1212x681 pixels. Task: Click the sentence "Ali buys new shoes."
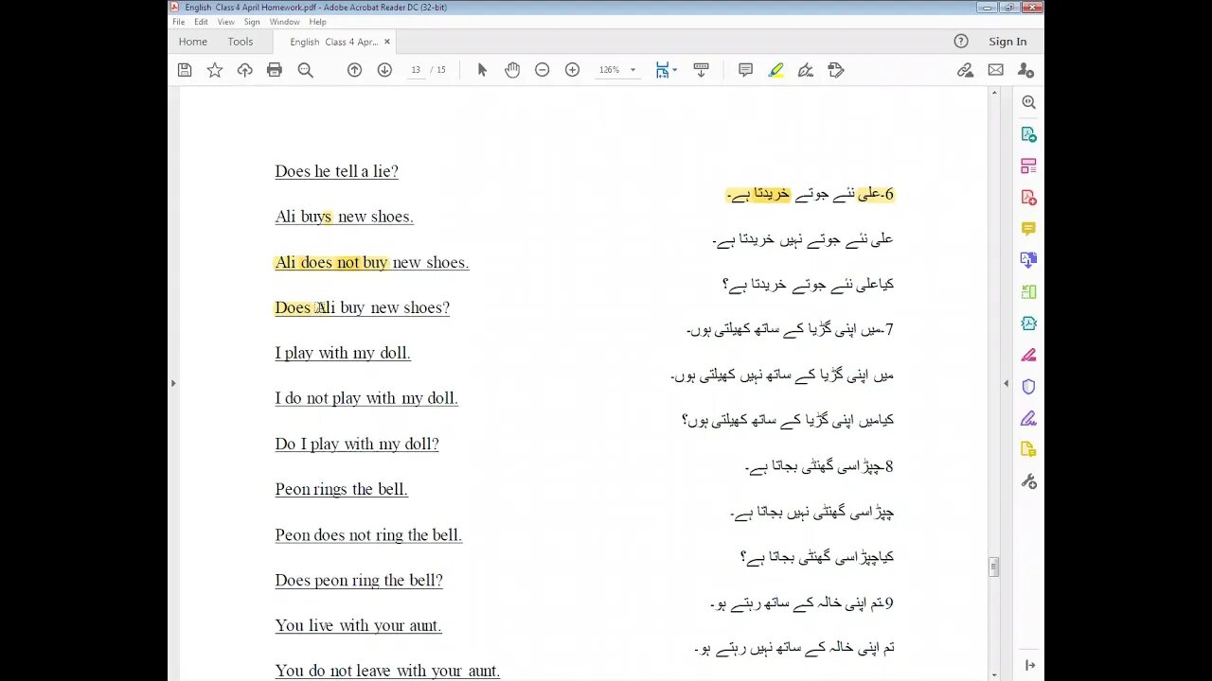(345, 217)
